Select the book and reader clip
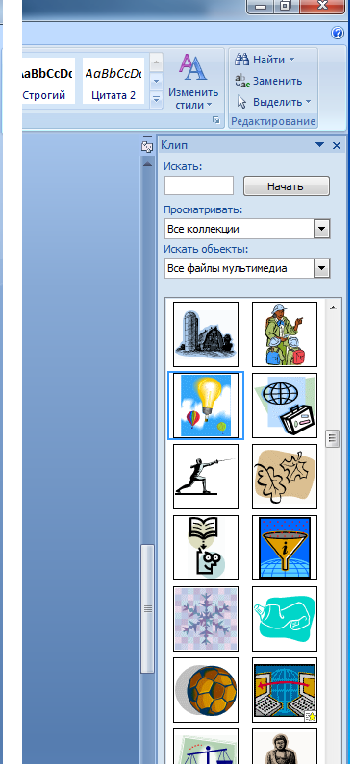 coord(206,548)
